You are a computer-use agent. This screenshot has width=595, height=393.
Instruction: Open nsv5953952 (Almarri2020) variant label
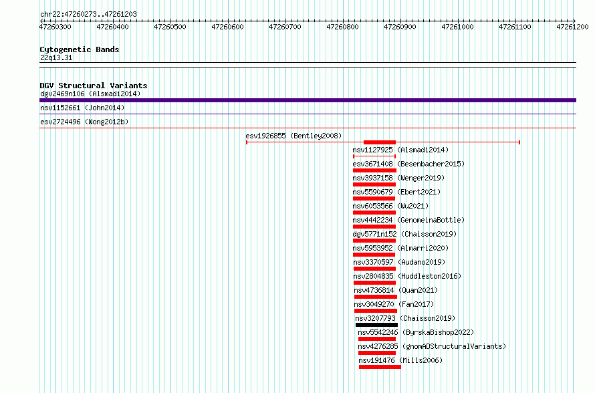click(x=400, y=248)
